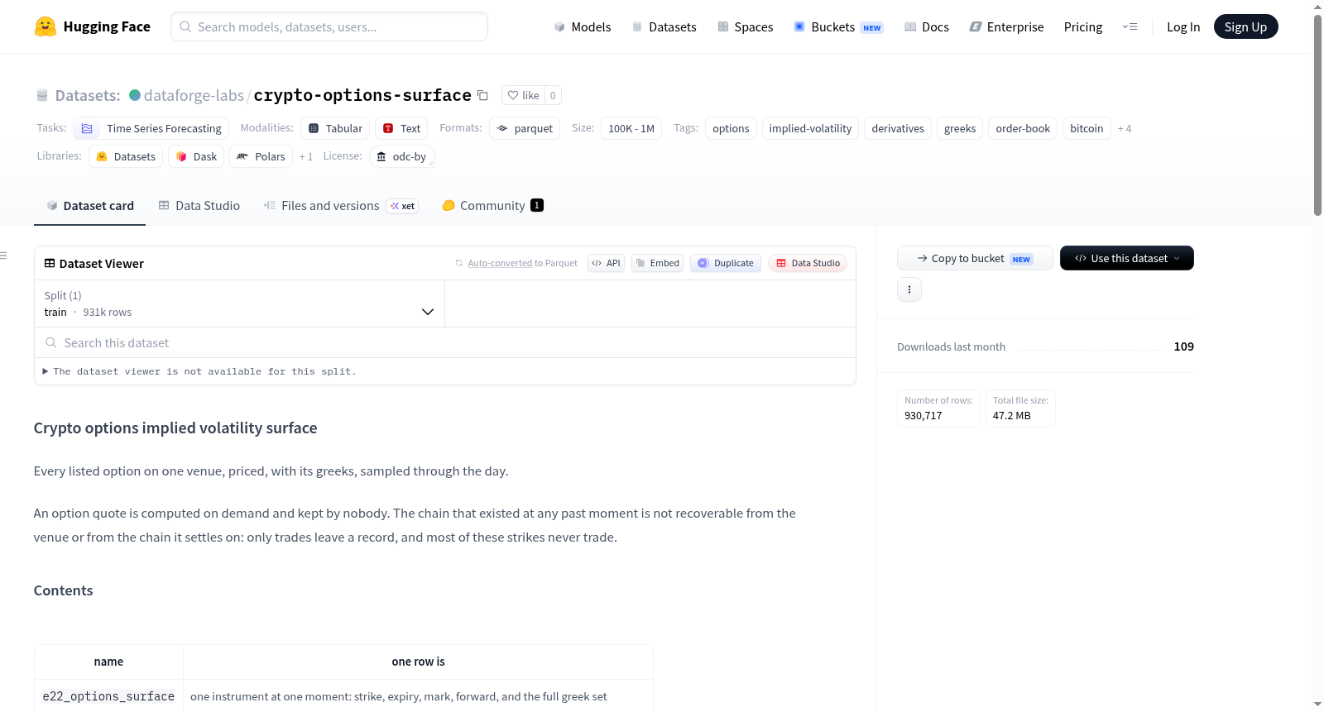Select the Tabular modality tag

pyautogui.click(x=335, y=128)
